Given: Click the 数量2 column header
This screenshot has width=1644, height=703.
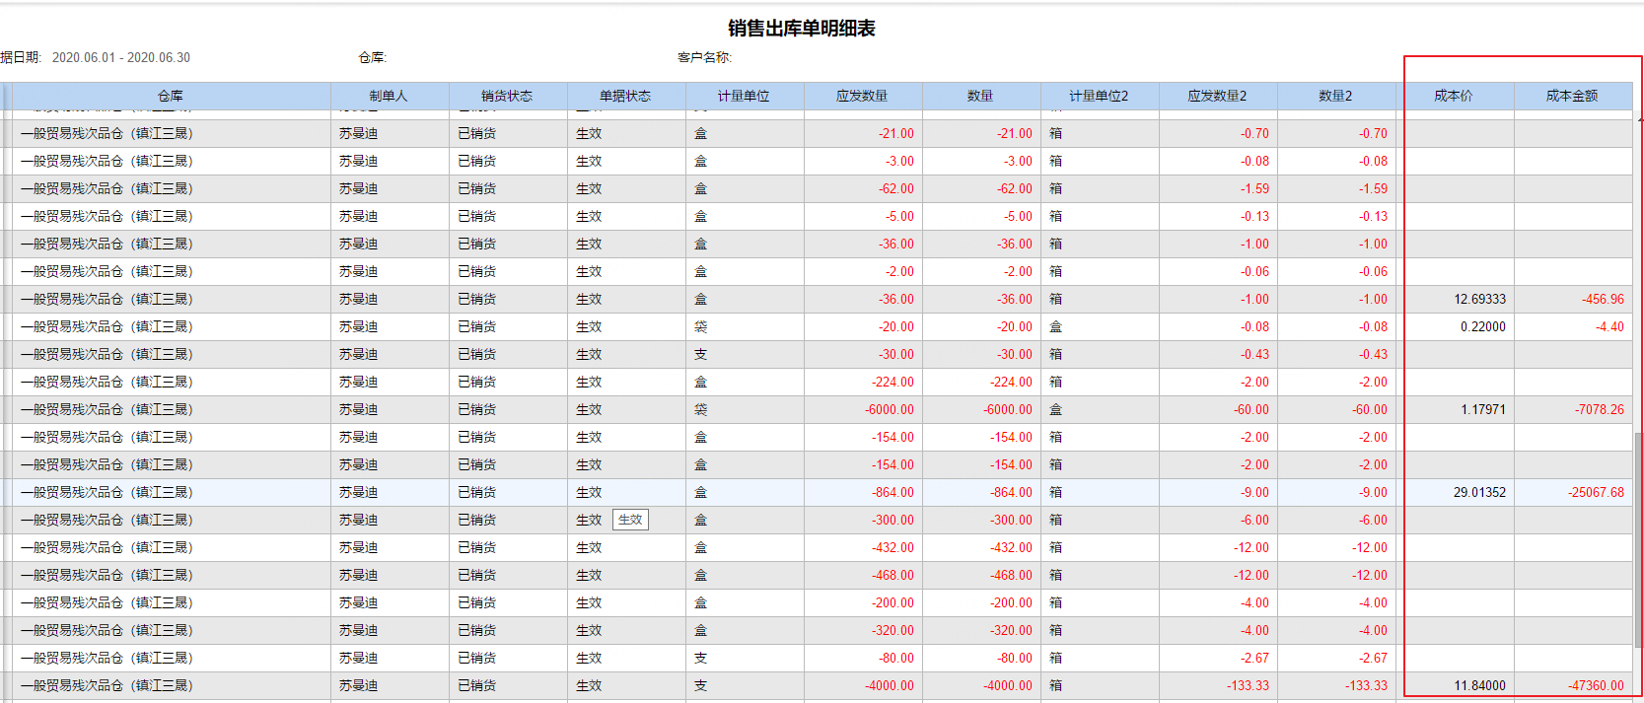Looking at the screenshot, I should click(1336, 96).
